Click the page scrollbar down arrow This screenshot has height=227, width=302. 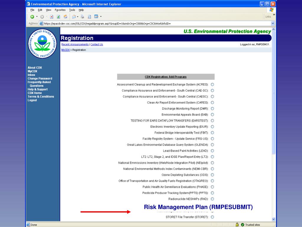(273, 219)
